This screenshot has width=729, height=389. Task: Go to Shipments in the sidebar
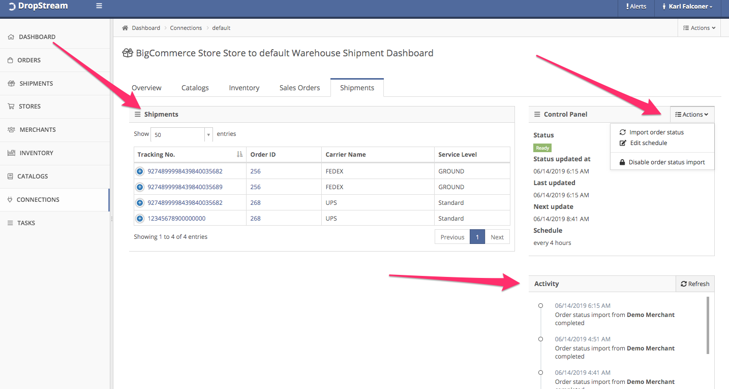pyautogui.click(x=36, y=84)
